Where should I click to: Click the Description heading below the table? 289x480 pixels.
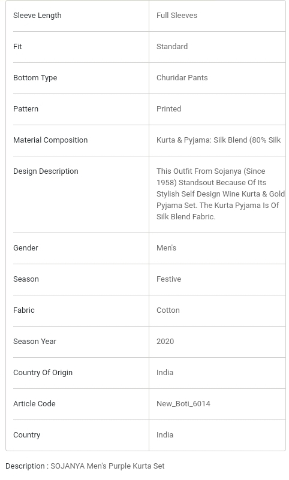click(25, 466)
